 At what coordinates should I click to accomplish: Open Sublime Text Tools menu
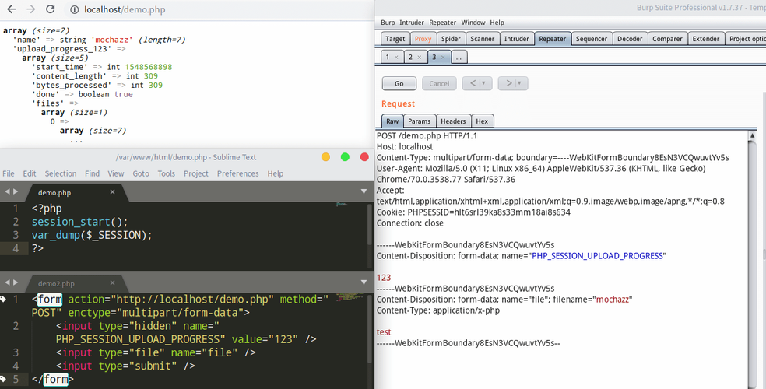click(166, 173)
